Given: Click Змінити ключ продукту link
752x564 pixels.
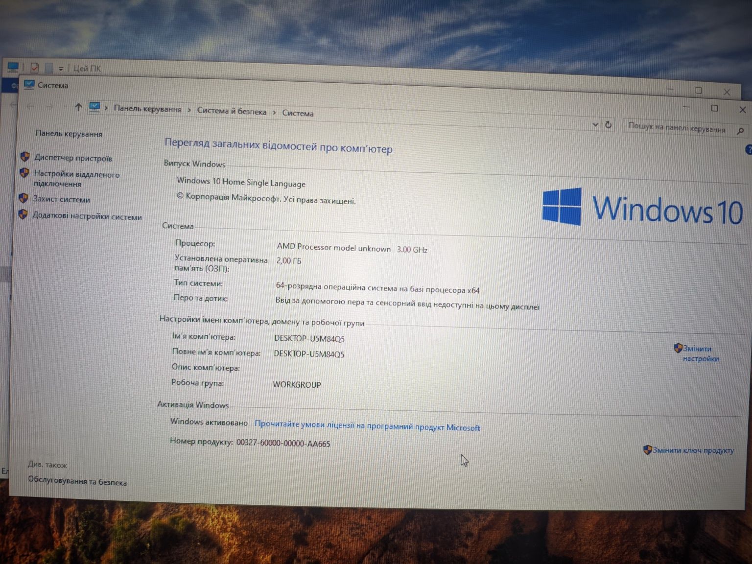Looking at the screenshot, I should 693,450.
